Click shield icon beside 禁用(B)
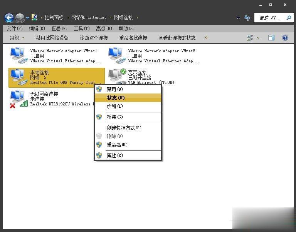296x232 pixels. point(99,89)
